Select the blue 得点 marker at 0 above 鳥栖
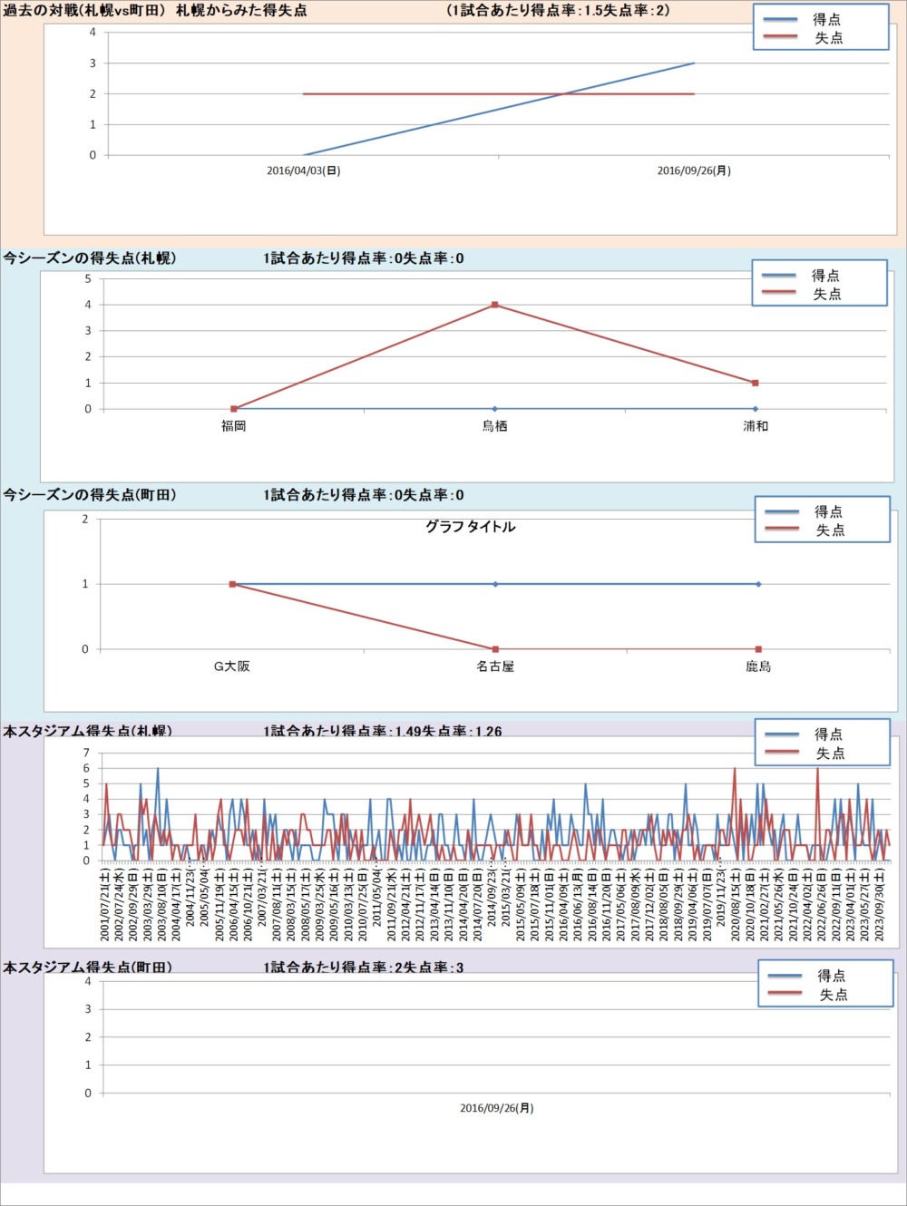Viewport: 907px width, 1206px height. (495, 409)
